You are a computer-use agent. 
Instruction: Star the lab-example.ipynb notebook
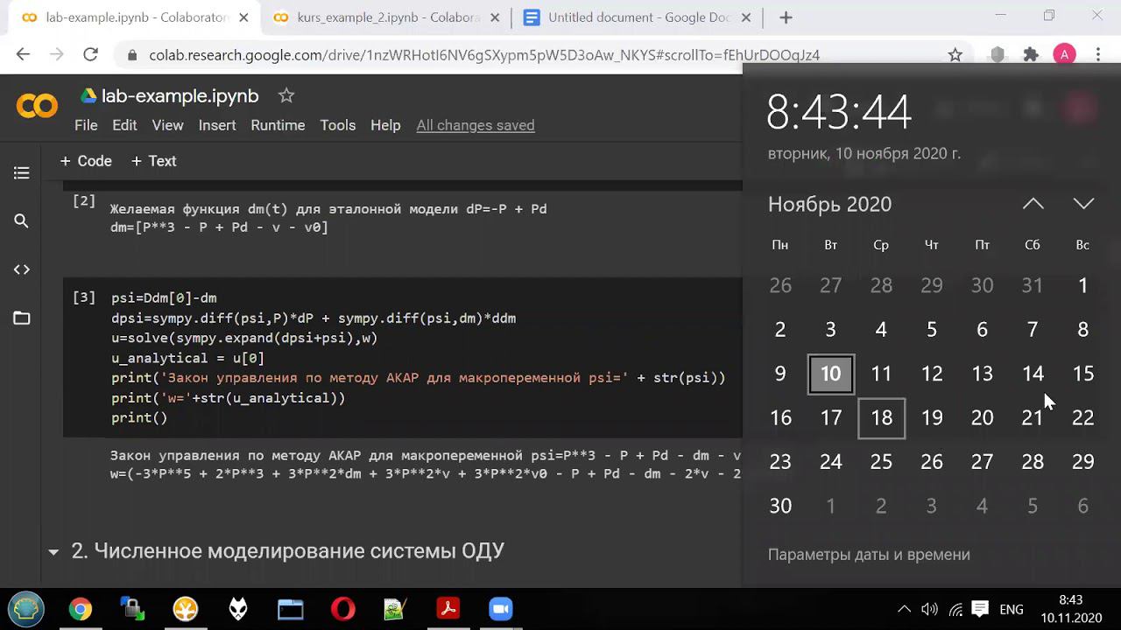(286, 95)
